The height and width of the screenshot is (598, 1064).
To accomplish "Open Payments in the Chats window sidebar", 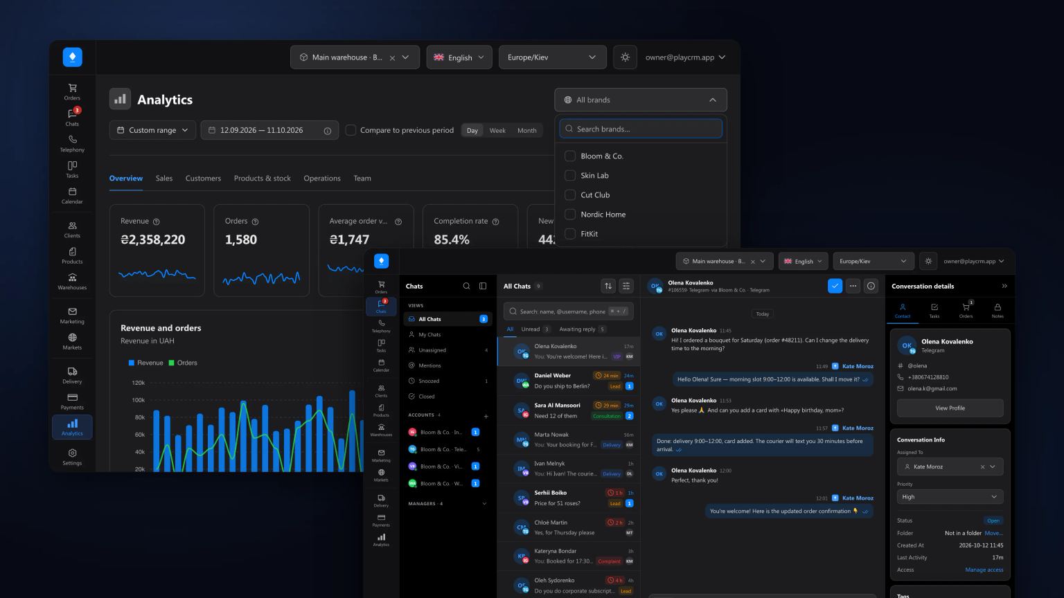I will pos(381,520).
